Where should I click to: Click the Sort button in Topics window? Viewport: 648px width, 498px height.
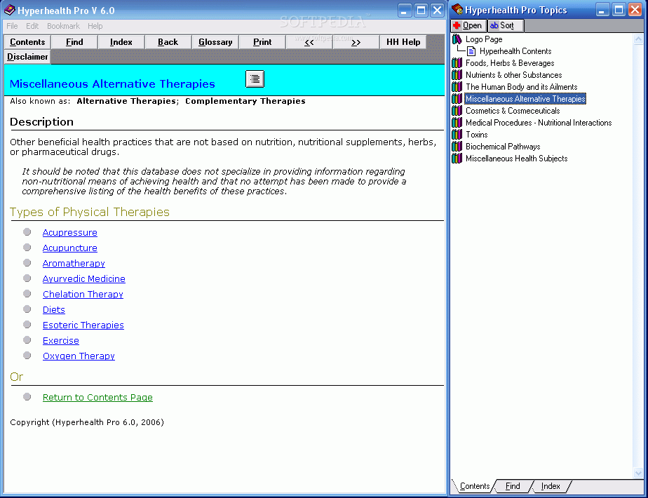[505, 26]
